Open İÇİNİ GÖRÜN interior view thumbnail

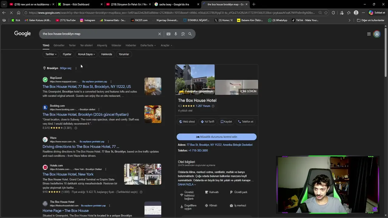coord(237,87)
